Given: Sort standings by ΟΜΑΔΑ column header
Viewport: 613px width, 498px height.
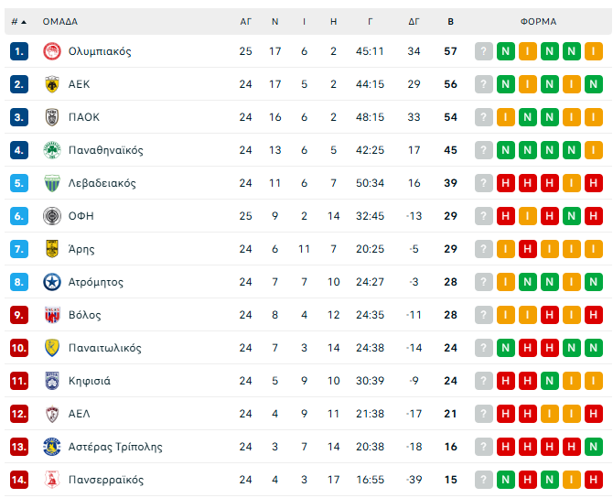Looking at the screenshot, I should (59, 21).
